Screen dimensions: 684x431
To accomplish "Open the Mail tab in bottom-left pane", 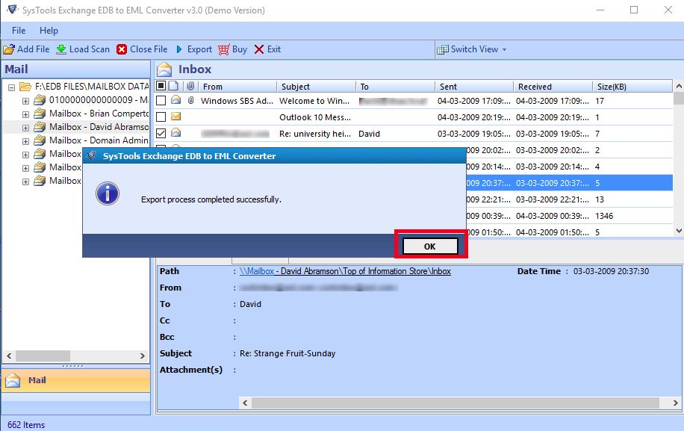I will 76,380.
